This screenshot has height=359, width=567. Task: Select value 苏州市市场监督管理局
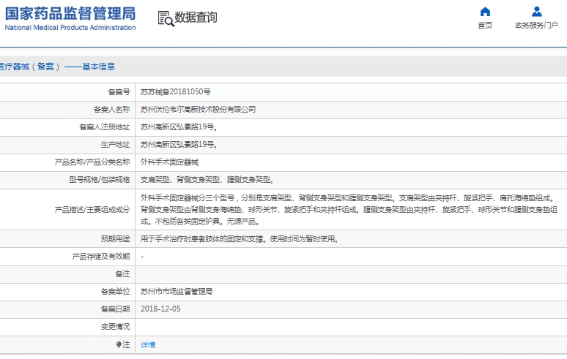(177, 292)
